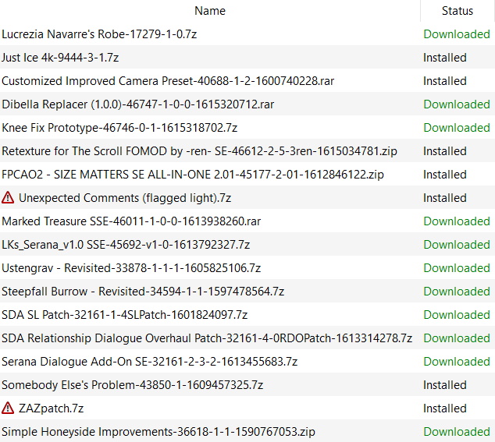Image resolution: width=495 pixels, height=442 pixels.
Task: Select Lucrezia Navarre's Robe download row
Action: pyautogui.click(x=247, y=34)
